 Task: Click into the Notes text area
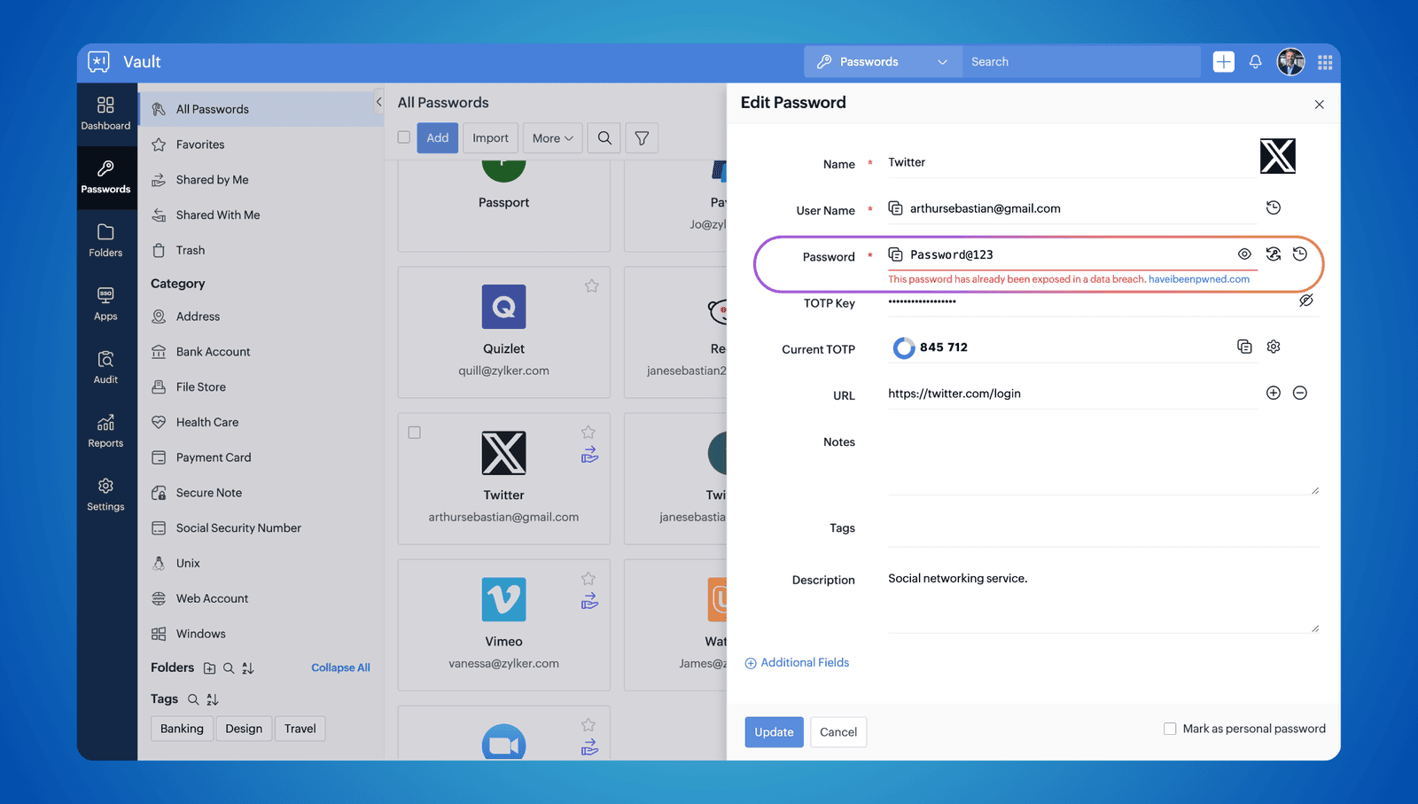(x=1103, y=463)
